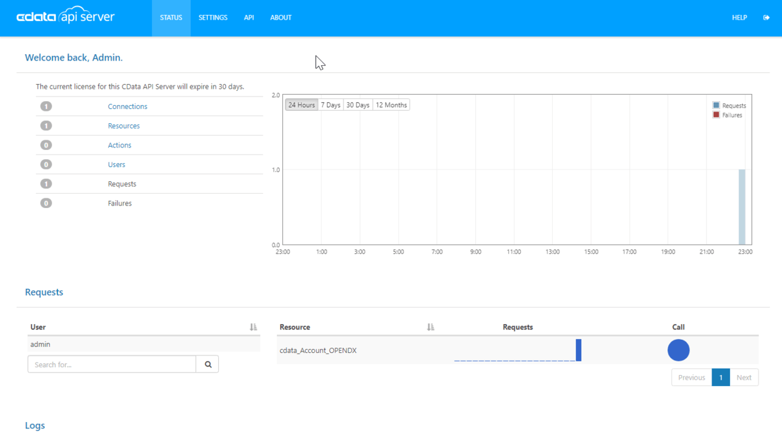
Task: Click the Logs section heading
Action: [35, 425]
